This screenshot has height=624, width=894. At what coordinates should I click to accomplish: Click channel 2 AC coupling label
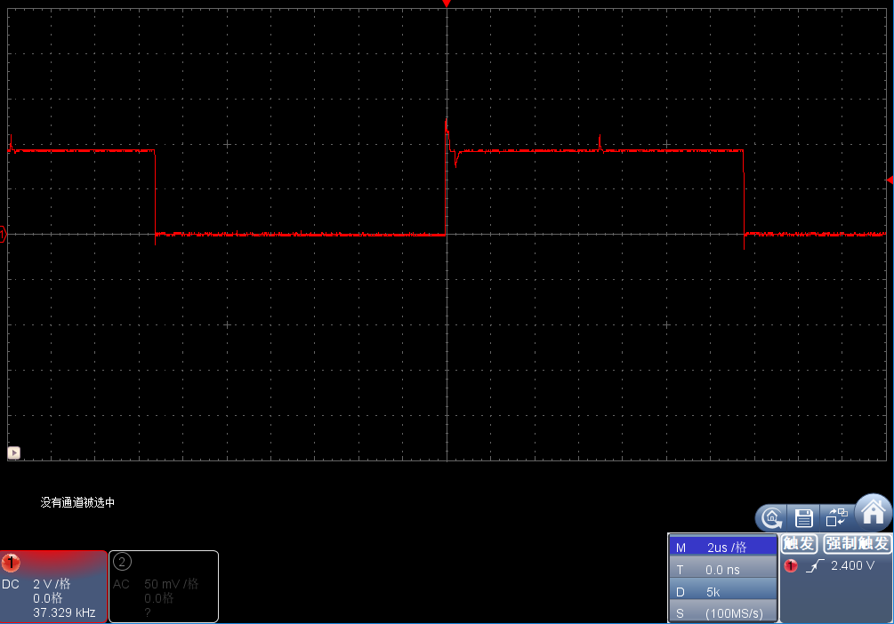click(121, 584)
